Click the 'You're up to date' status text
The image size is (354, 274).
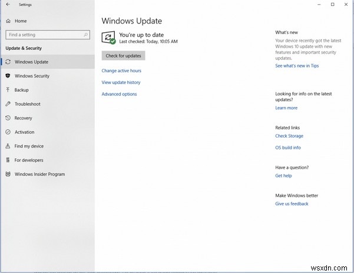[x=141, y=35]
